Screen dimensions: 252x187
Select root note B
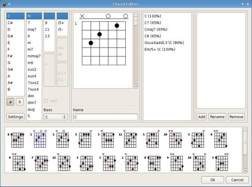15,89
